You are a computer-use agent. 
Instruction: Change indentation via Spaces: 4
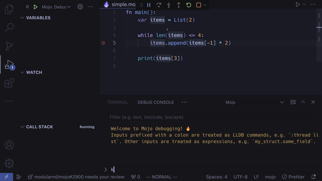(217, 177)
